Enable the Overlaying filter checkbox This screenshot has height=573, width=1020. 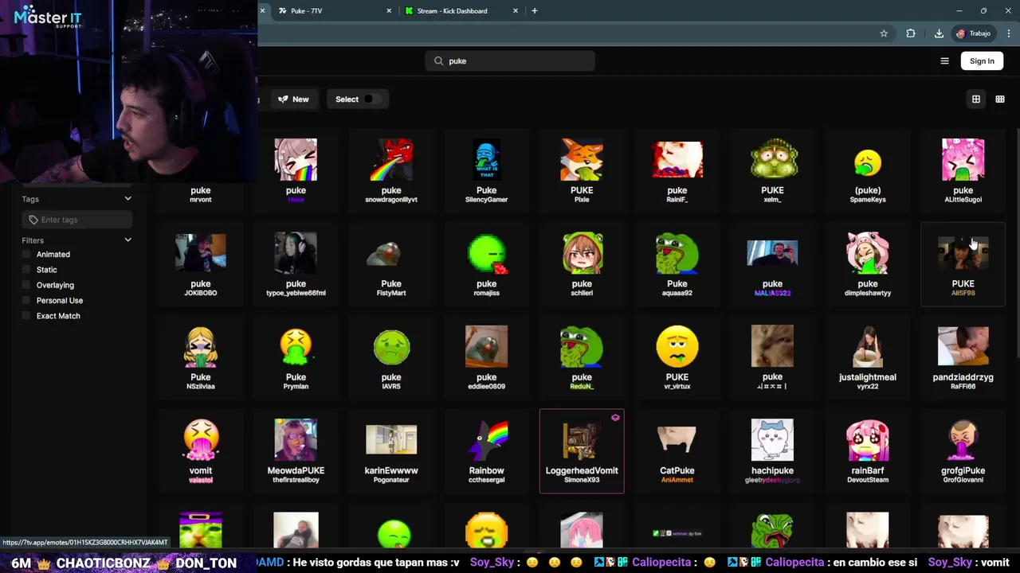click(x=27, y=285)
